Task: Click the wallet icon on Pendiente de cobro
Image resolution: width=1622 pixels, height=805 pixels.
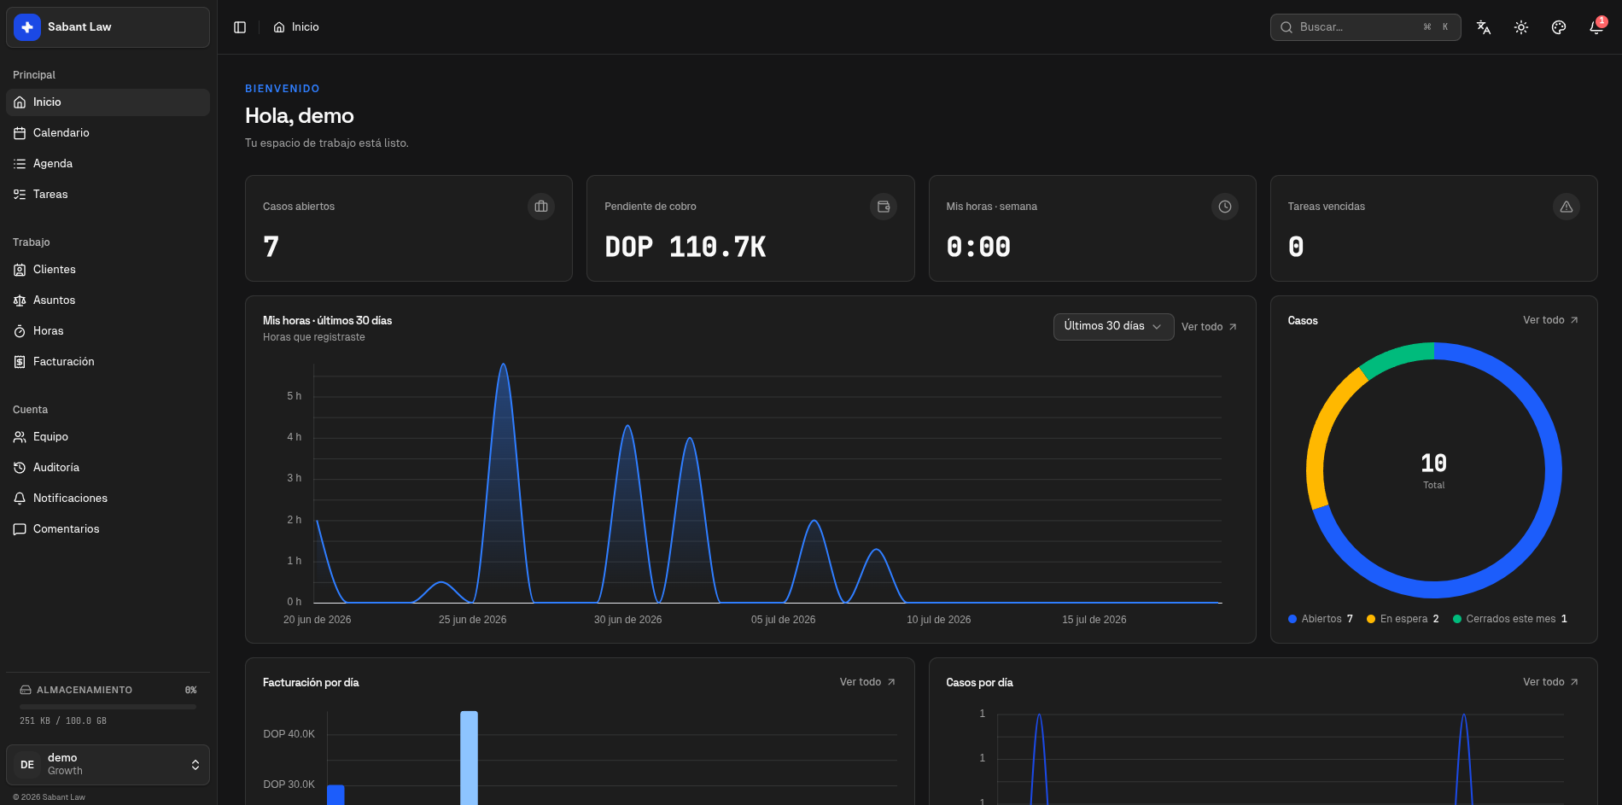Action: pos(884,207)
